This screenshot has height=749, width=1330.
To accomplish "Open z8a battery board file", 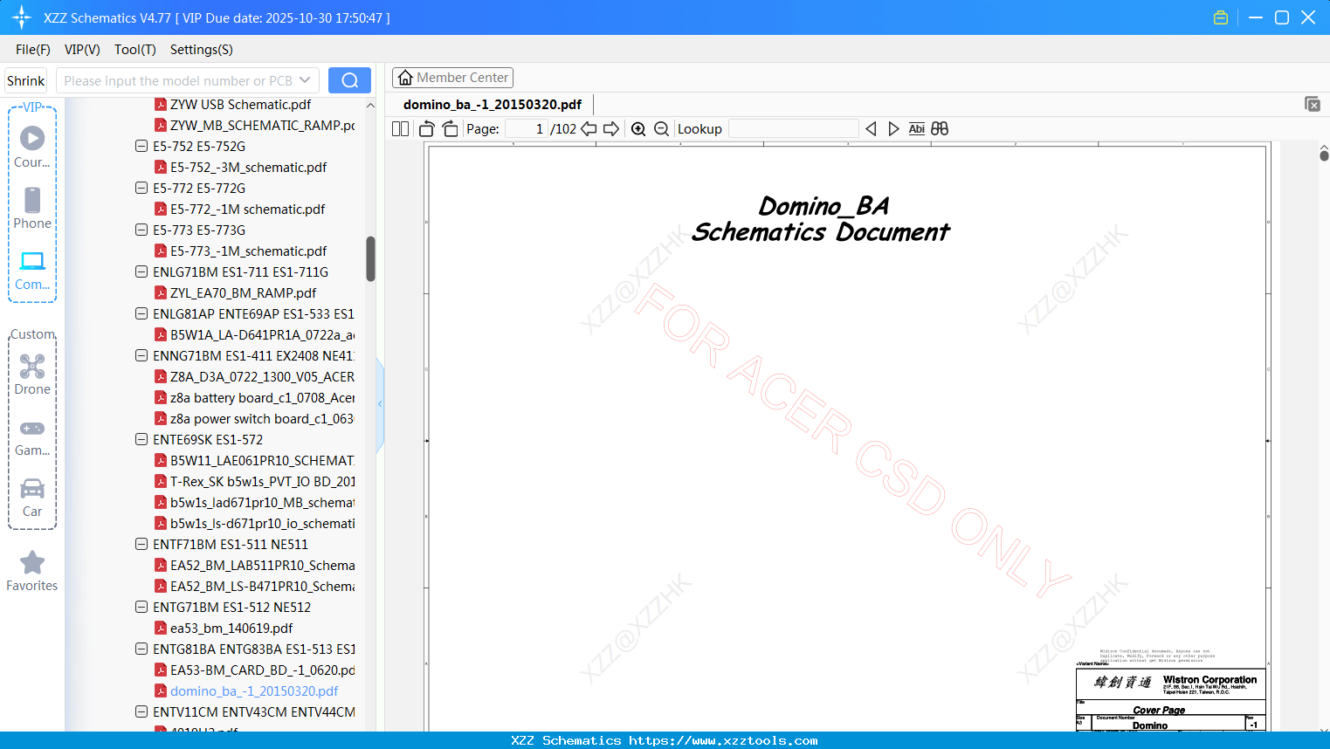I will coord(262,397).
